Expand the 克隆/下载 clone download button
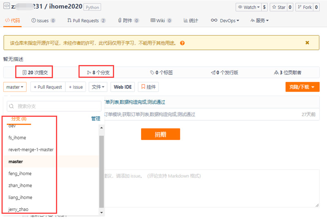 302,87
